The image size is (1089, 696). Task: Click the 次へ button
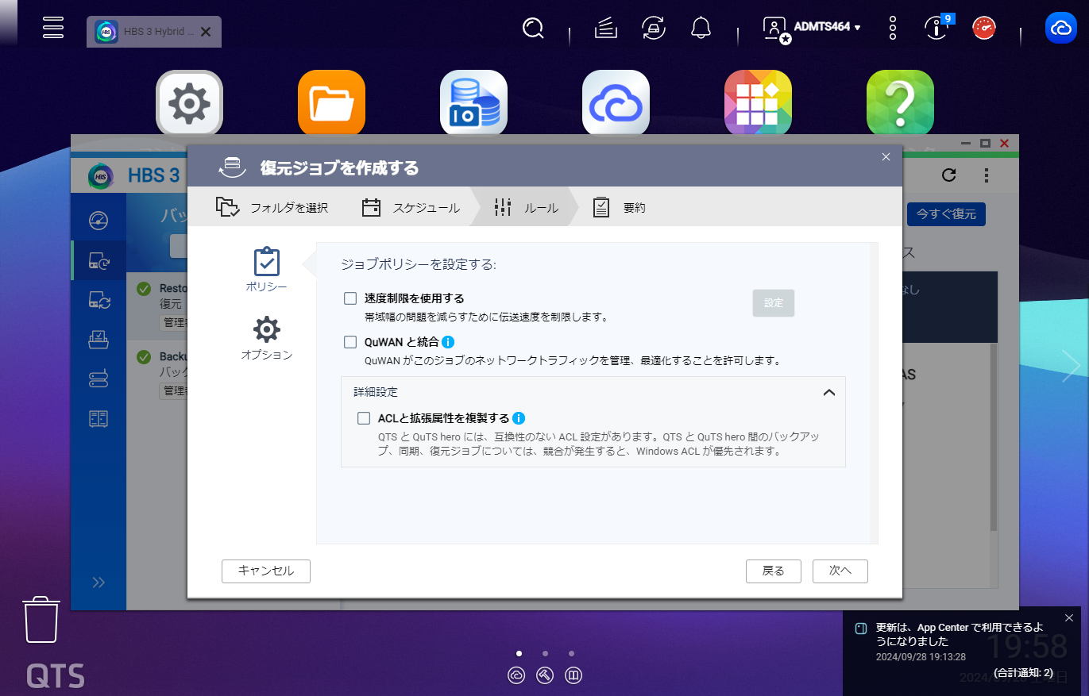[840, 571]
